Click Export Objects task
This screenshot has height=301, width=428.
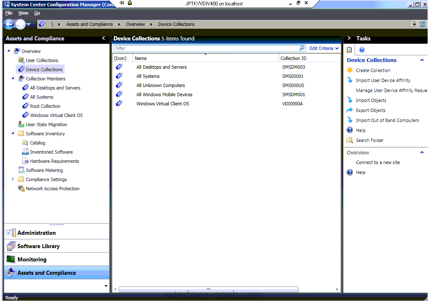[x=370, y=110]
